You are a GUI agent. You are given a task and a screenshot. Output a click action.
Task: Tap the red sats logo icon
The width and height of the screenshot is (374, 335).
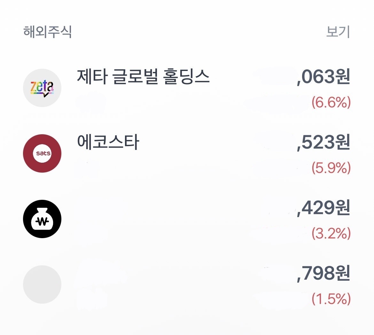[42, 153]
